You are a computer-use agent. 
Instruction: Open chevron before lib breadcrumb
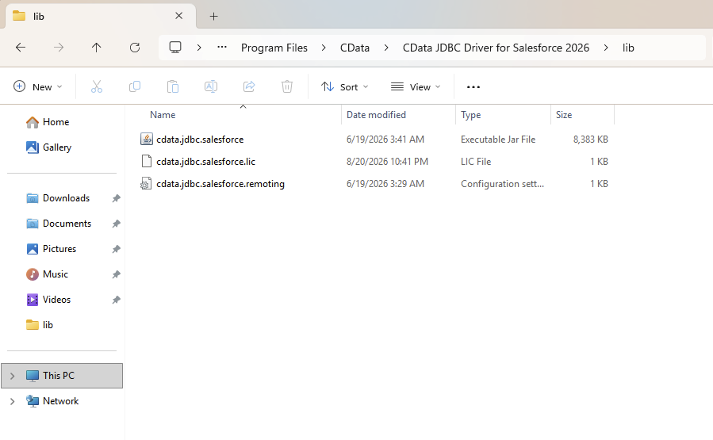pyautogui.click(x=606, y=48)
